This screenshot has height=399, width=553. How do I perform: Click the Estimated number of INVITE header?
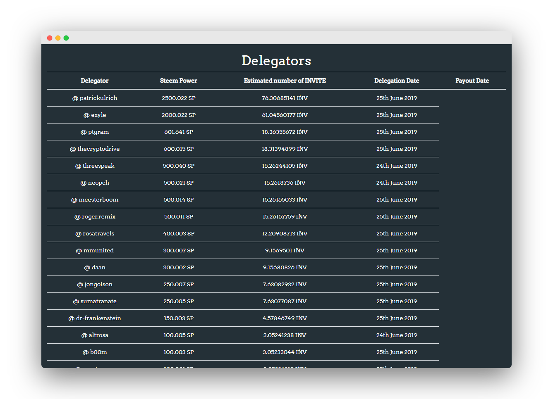click(x=285, y=81)
